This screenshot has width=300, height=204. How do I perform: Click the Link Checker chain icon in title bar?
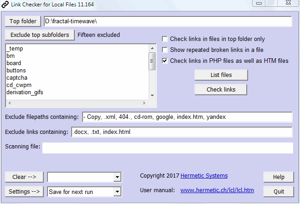click(x=5, y=5)
